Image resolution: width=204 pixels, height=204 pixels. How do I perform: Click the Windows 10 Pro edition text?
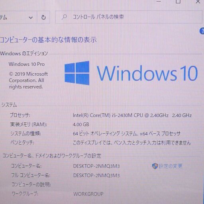[x=27, y=64]
